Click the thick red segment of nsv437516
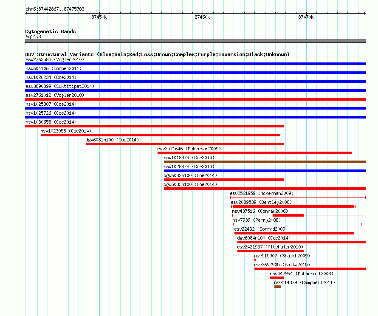This screenshot has width=378, height=316. tap(288, 215)
